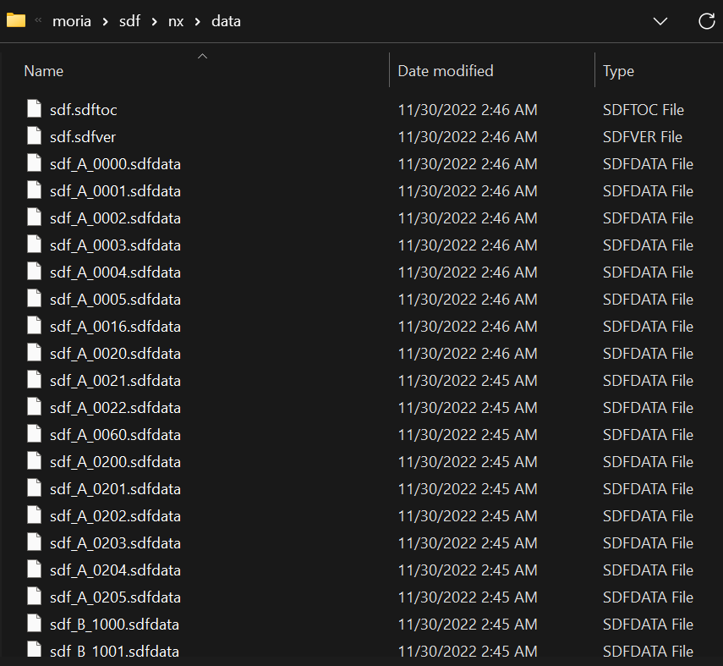
Task: Click file icon of sdf_A_0016.sdfdata
Action: pyautogui.click(x=34, y=326)
